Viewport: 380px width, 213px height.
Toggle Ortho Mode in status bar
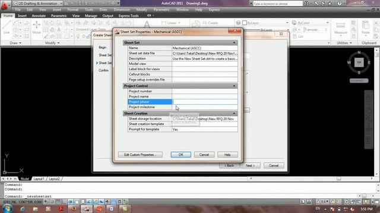click(64, 202)
